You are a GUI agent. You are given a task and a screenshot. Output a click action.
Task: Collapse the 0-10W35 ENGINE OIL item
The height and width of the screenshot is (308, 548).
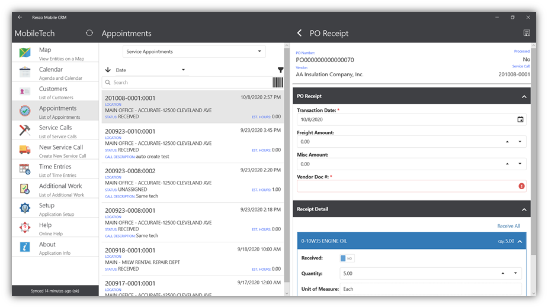coord(520,241)
